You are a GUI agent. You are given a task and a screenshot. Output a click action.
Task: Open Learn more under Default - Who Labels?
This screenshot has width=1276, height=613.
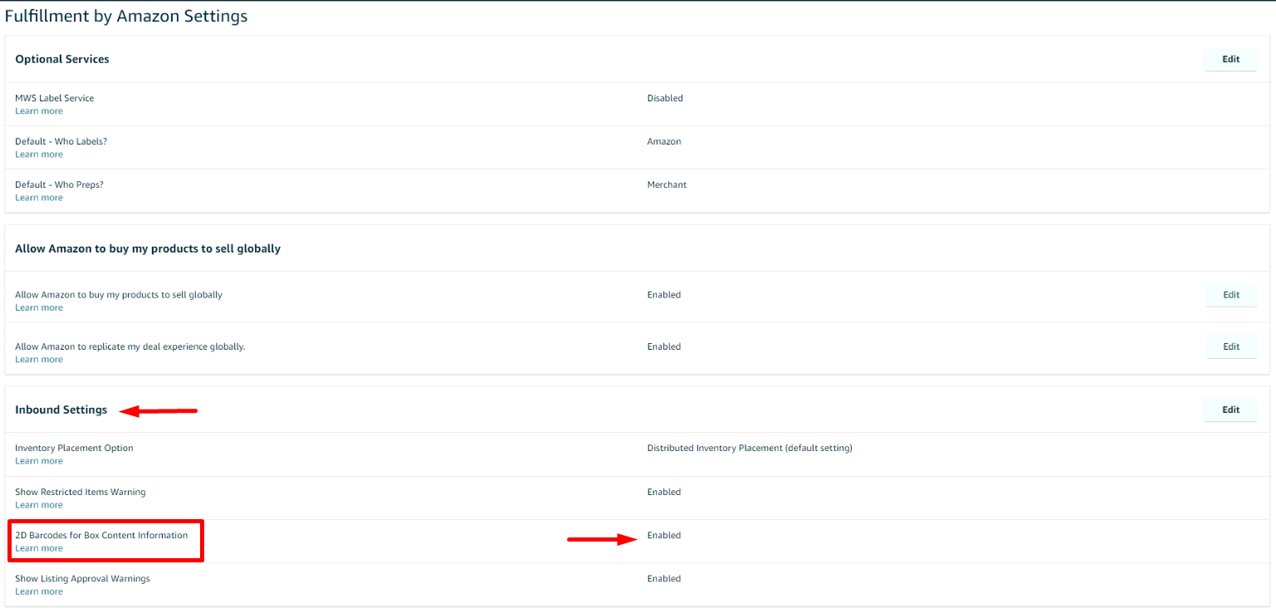(38, 154)
